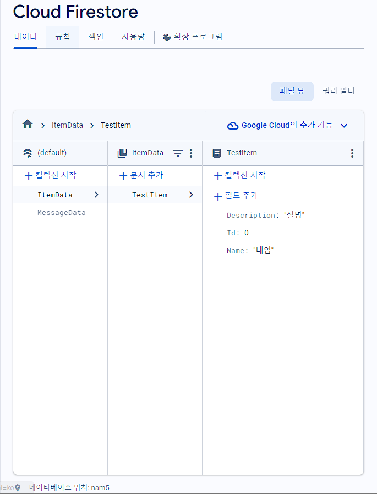377x494 pixels.
Task: Click the Name field value "네임"
Action: coord(264,251)
